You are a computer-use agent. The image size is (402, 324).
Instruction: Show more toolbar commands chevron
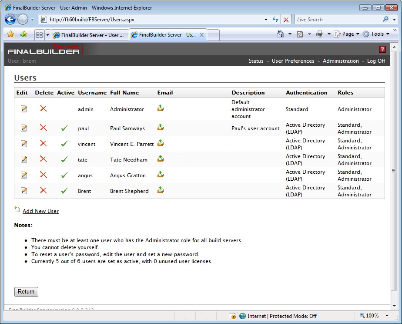[395, 30]
